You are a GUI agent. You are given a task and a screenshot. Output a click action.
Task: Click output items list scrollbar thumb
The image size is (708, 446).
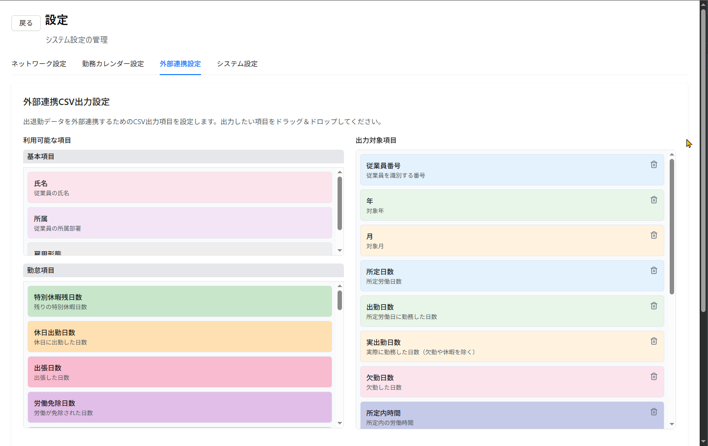pos(672,226)
